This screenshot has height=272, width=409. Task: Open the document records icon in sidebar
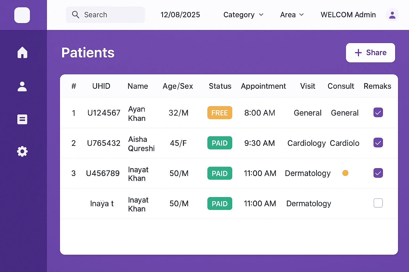click(x=22, y=119)
